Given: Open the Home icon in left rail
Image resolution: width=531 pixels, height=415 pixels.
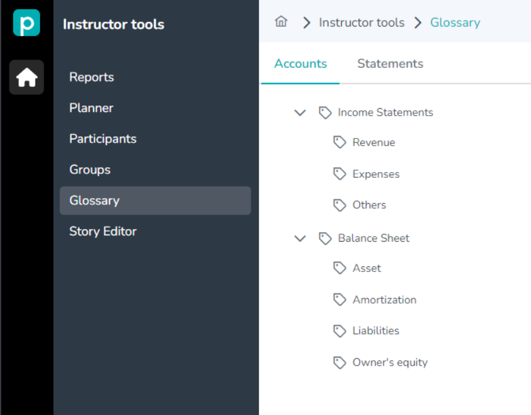Looking at the screenshot, I should click(x=27, y=77).
